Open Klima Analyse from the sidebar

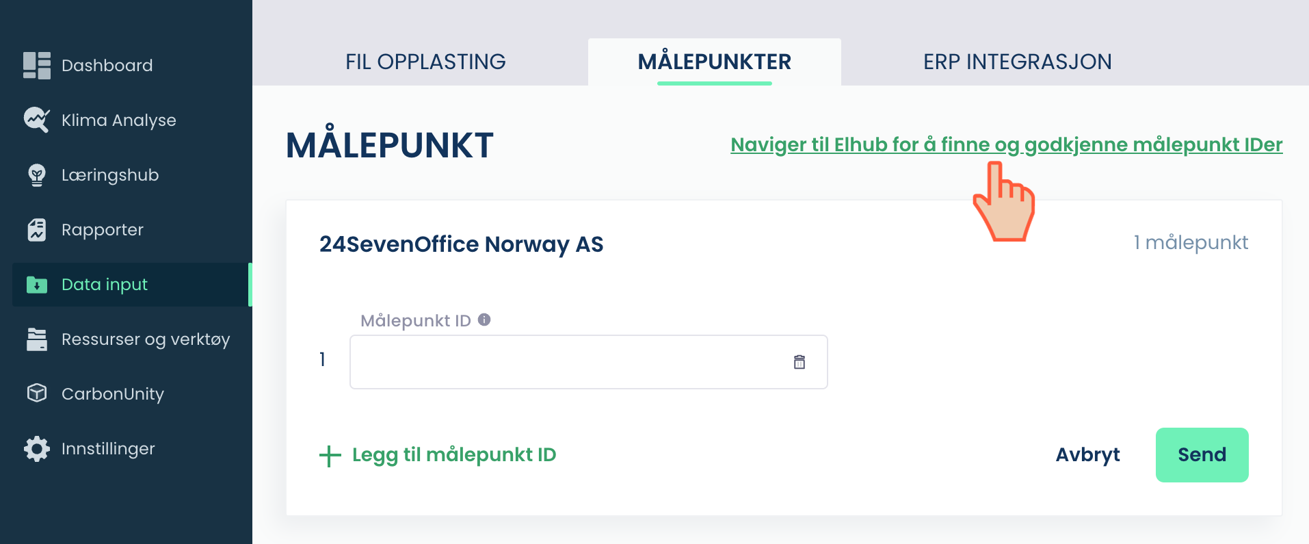click(x=36, y=120)
